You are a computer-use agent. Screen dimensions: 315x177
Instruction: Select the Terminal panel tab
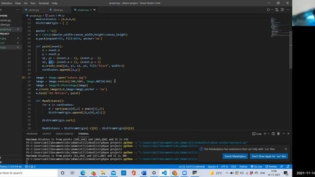[83, 134]
